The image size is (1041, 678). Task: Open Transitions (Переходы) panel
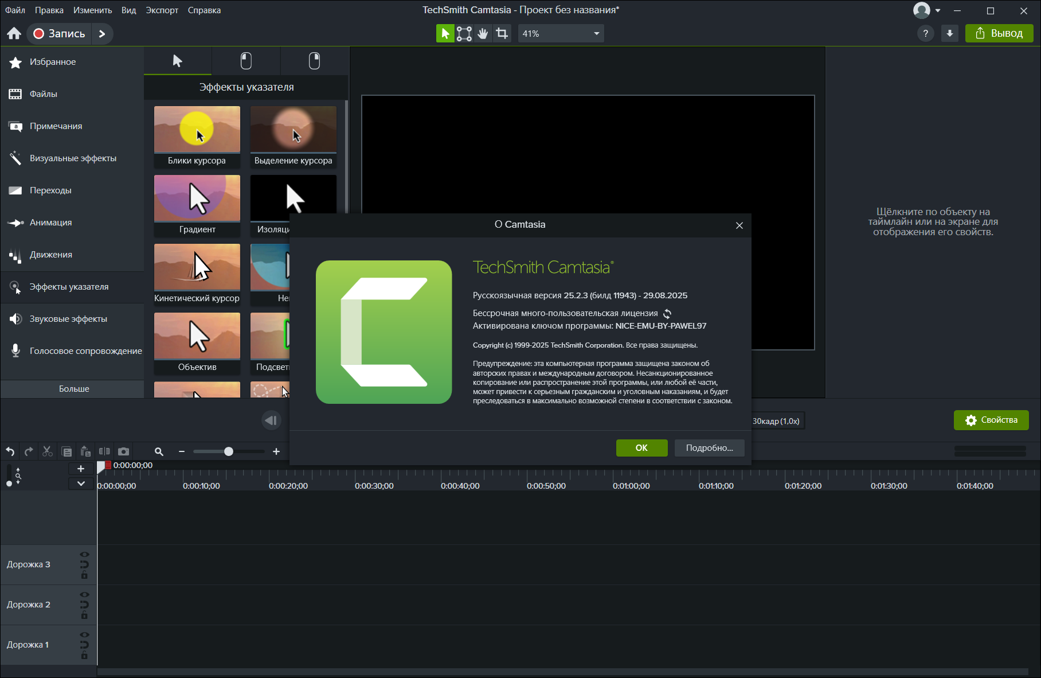pyautogui.click(x=72, y=190)
